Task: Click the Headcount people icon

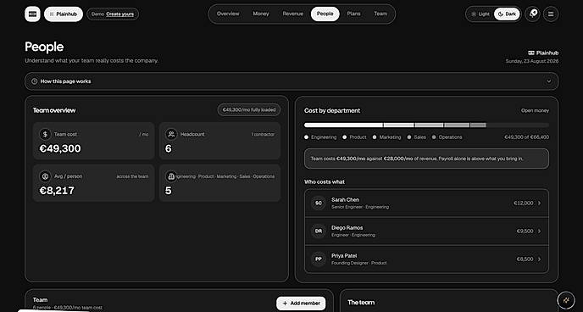Action: 171,134
